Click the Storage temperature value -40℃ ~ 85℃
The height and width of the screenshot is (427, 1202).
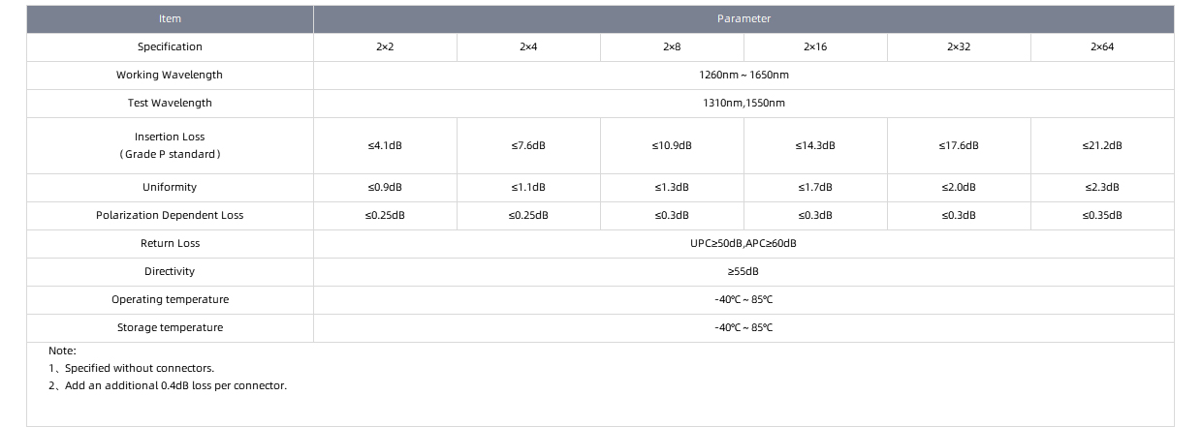pos(743,328)
